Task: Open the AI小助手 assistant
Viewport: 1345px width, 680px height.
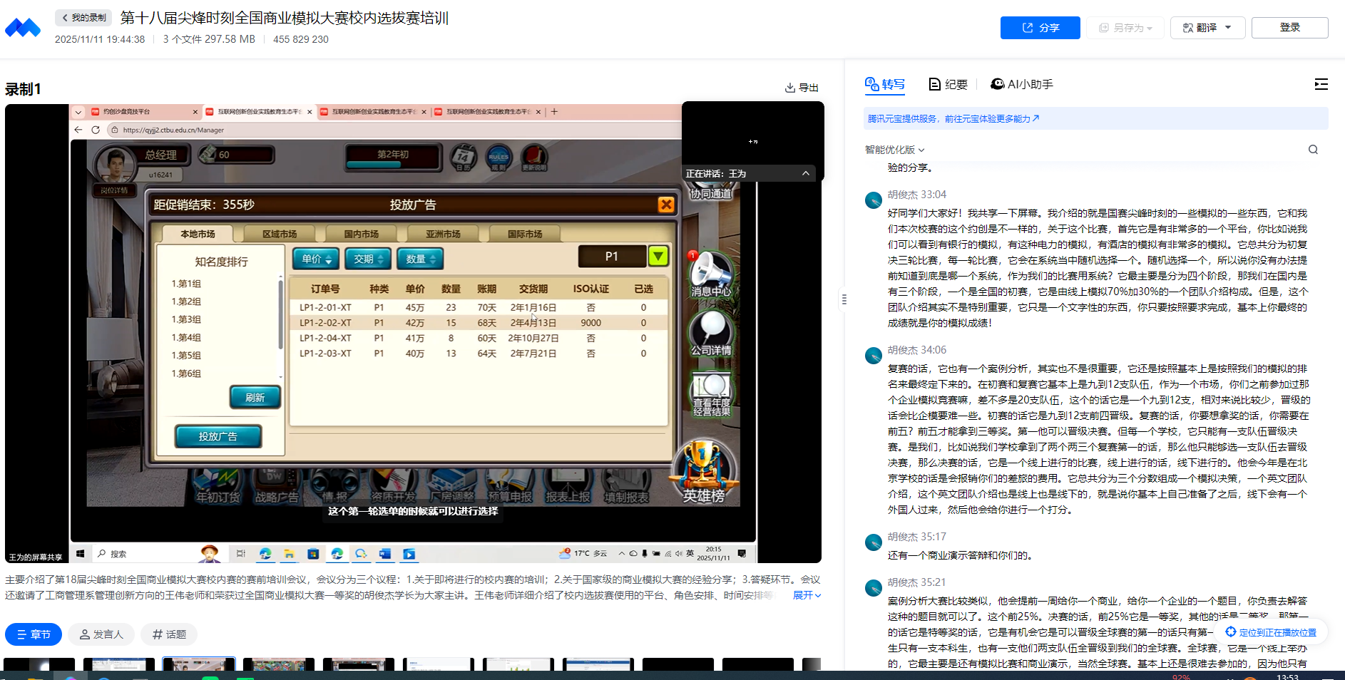Action: [1021, 84]
